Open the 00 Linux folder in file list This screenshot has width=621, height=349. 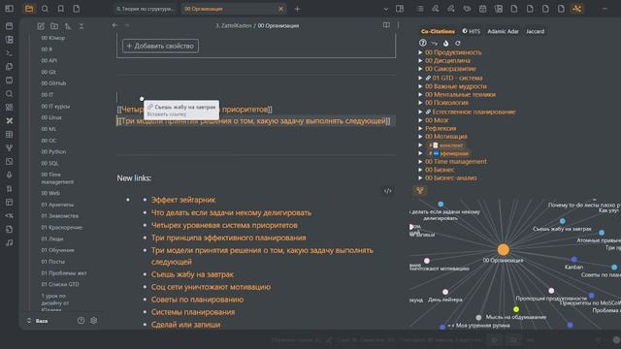[x=51, y=118]
